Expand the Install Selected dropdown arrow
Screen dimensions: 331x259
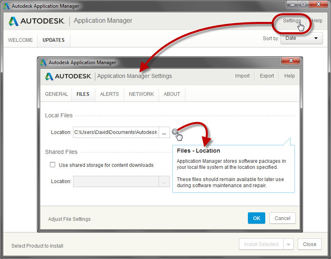coord(288,244)
